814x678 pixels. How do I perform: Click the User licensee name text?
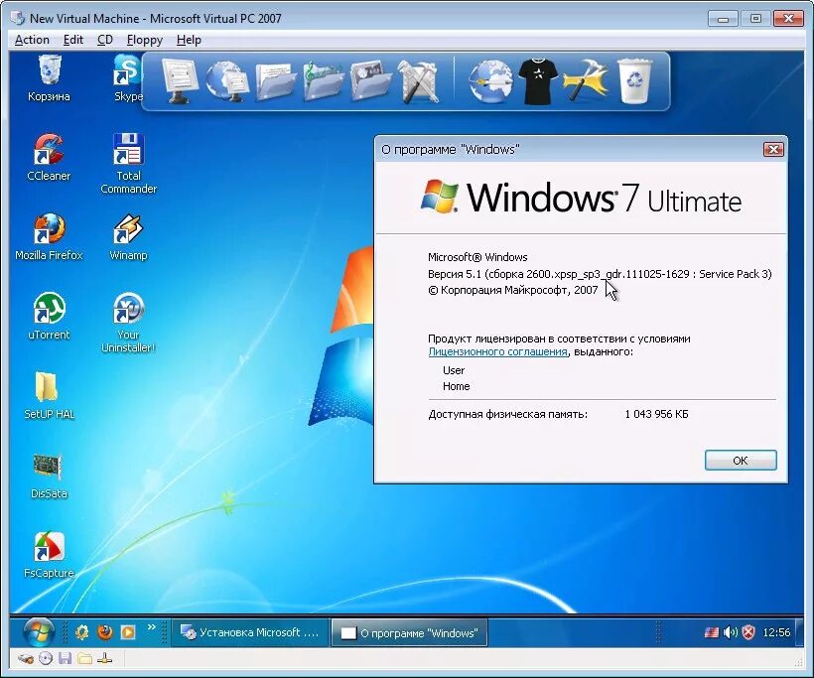454,370
